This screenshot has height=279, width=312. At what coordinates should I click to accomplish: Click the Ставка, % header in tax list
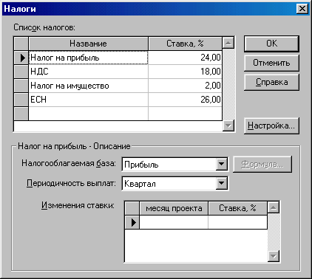tap(185, 44)
